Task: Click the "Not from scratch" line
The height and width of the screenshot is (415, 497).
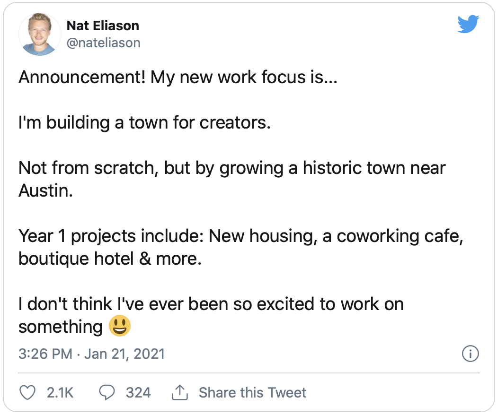Action: 232,168
